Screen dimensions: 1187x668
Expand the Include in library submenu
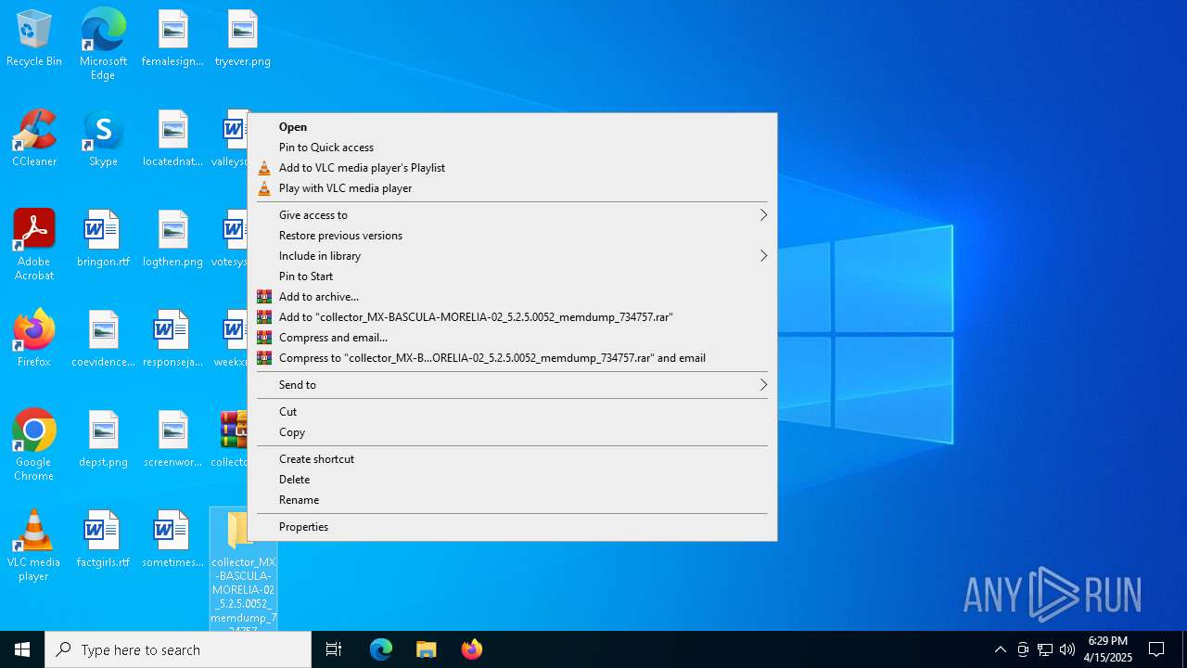pyautogui.click(x=512, y=256)
